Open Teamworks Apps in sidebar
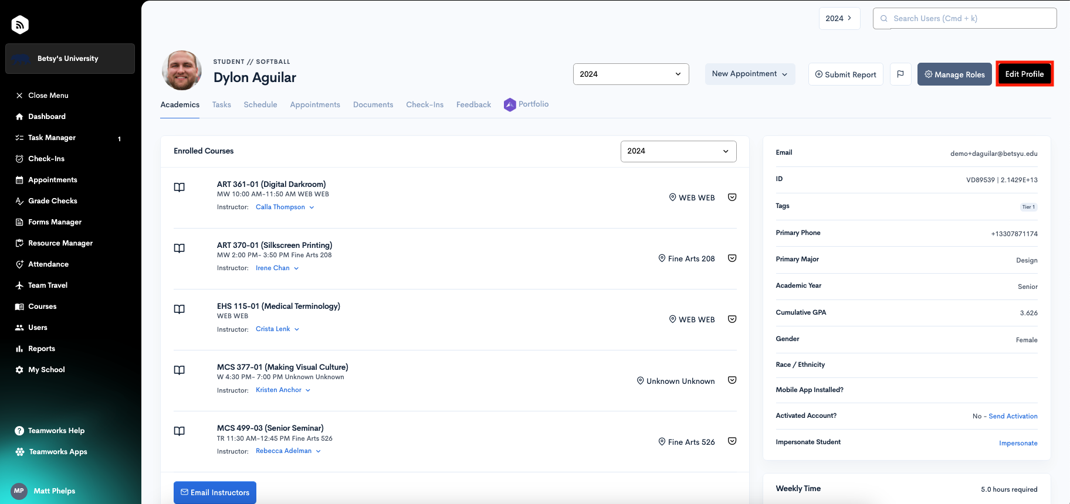This screenshot has width=1070, height=504. click(51, 452)
